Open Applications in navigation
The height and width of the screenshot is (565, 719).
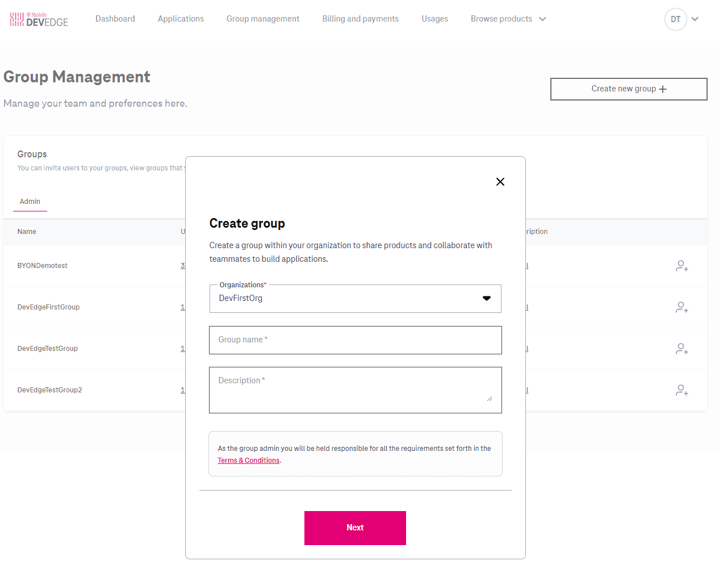181,19
